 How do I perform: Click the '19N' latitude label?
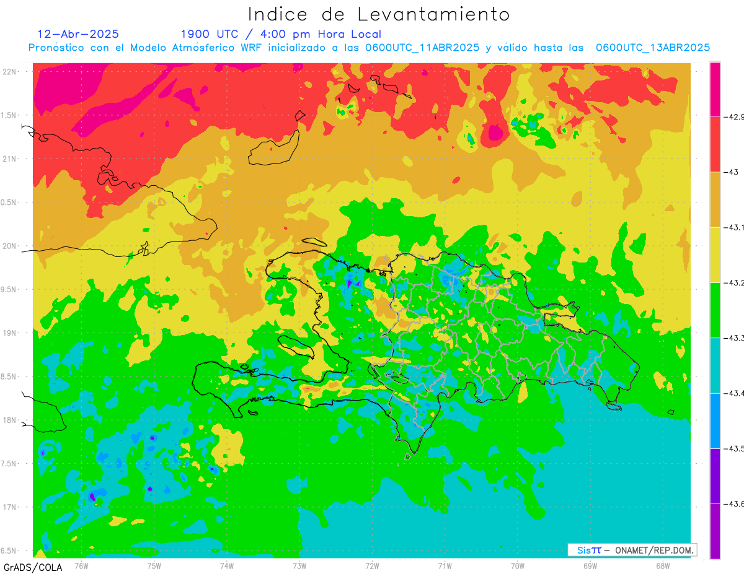coord(10,333)
